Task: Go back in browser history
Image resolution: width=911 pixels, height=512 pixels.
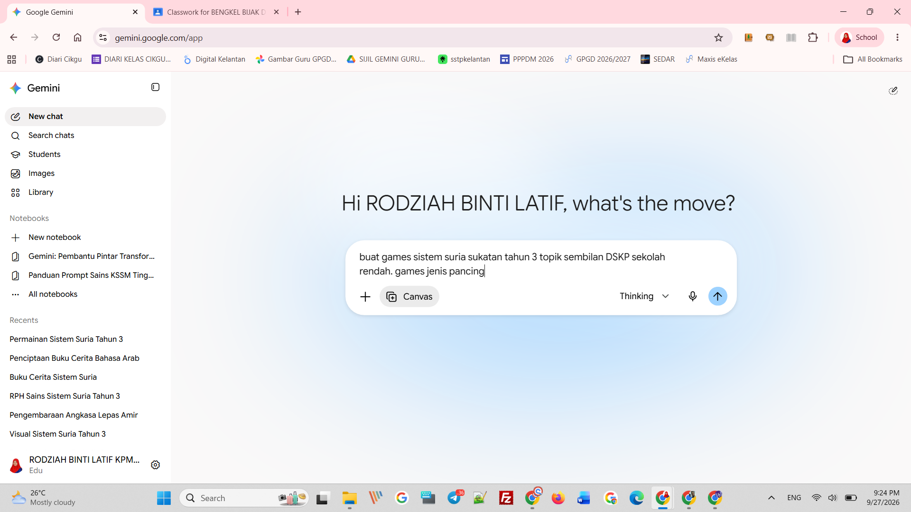Action: [14, 37]
